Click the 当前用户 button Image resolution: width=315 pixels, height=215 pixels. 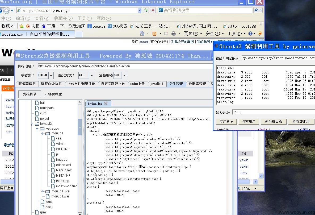click(x=249, y=122)
